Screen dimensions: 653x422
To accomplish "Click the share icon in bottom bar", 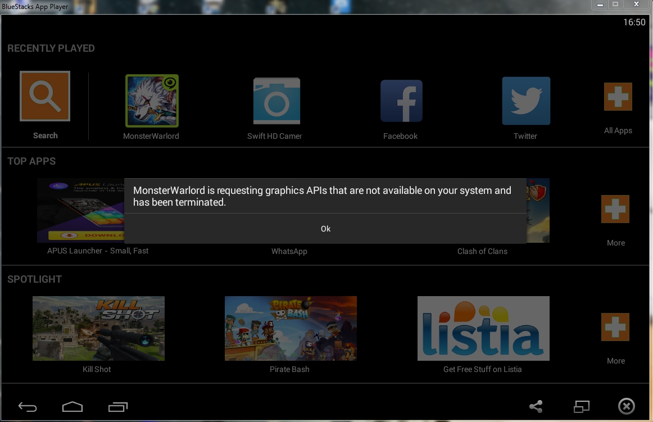I will coord(536,407).
